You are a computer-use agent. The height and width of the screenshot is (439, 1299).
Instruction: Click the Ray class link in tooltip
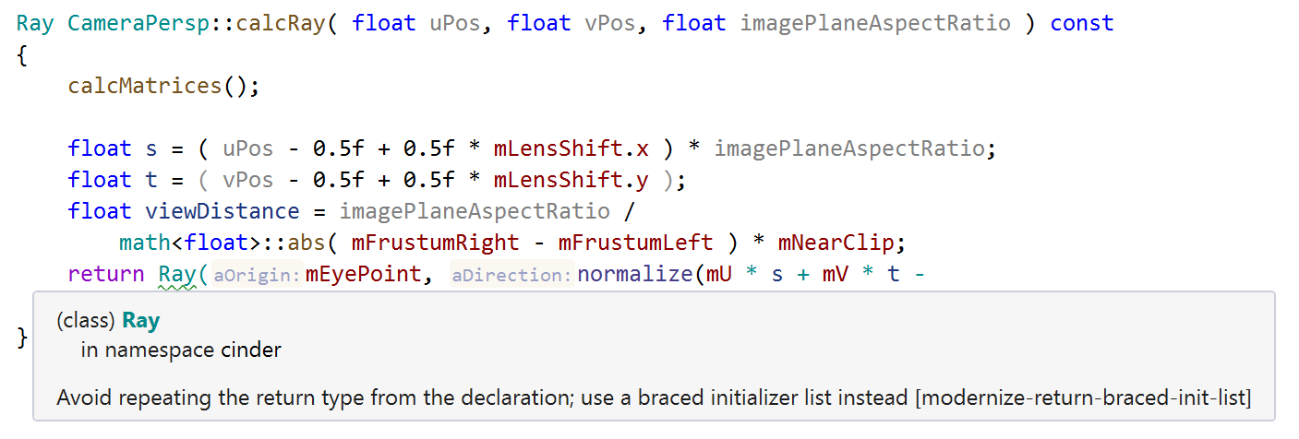click(x=140, y=321)
